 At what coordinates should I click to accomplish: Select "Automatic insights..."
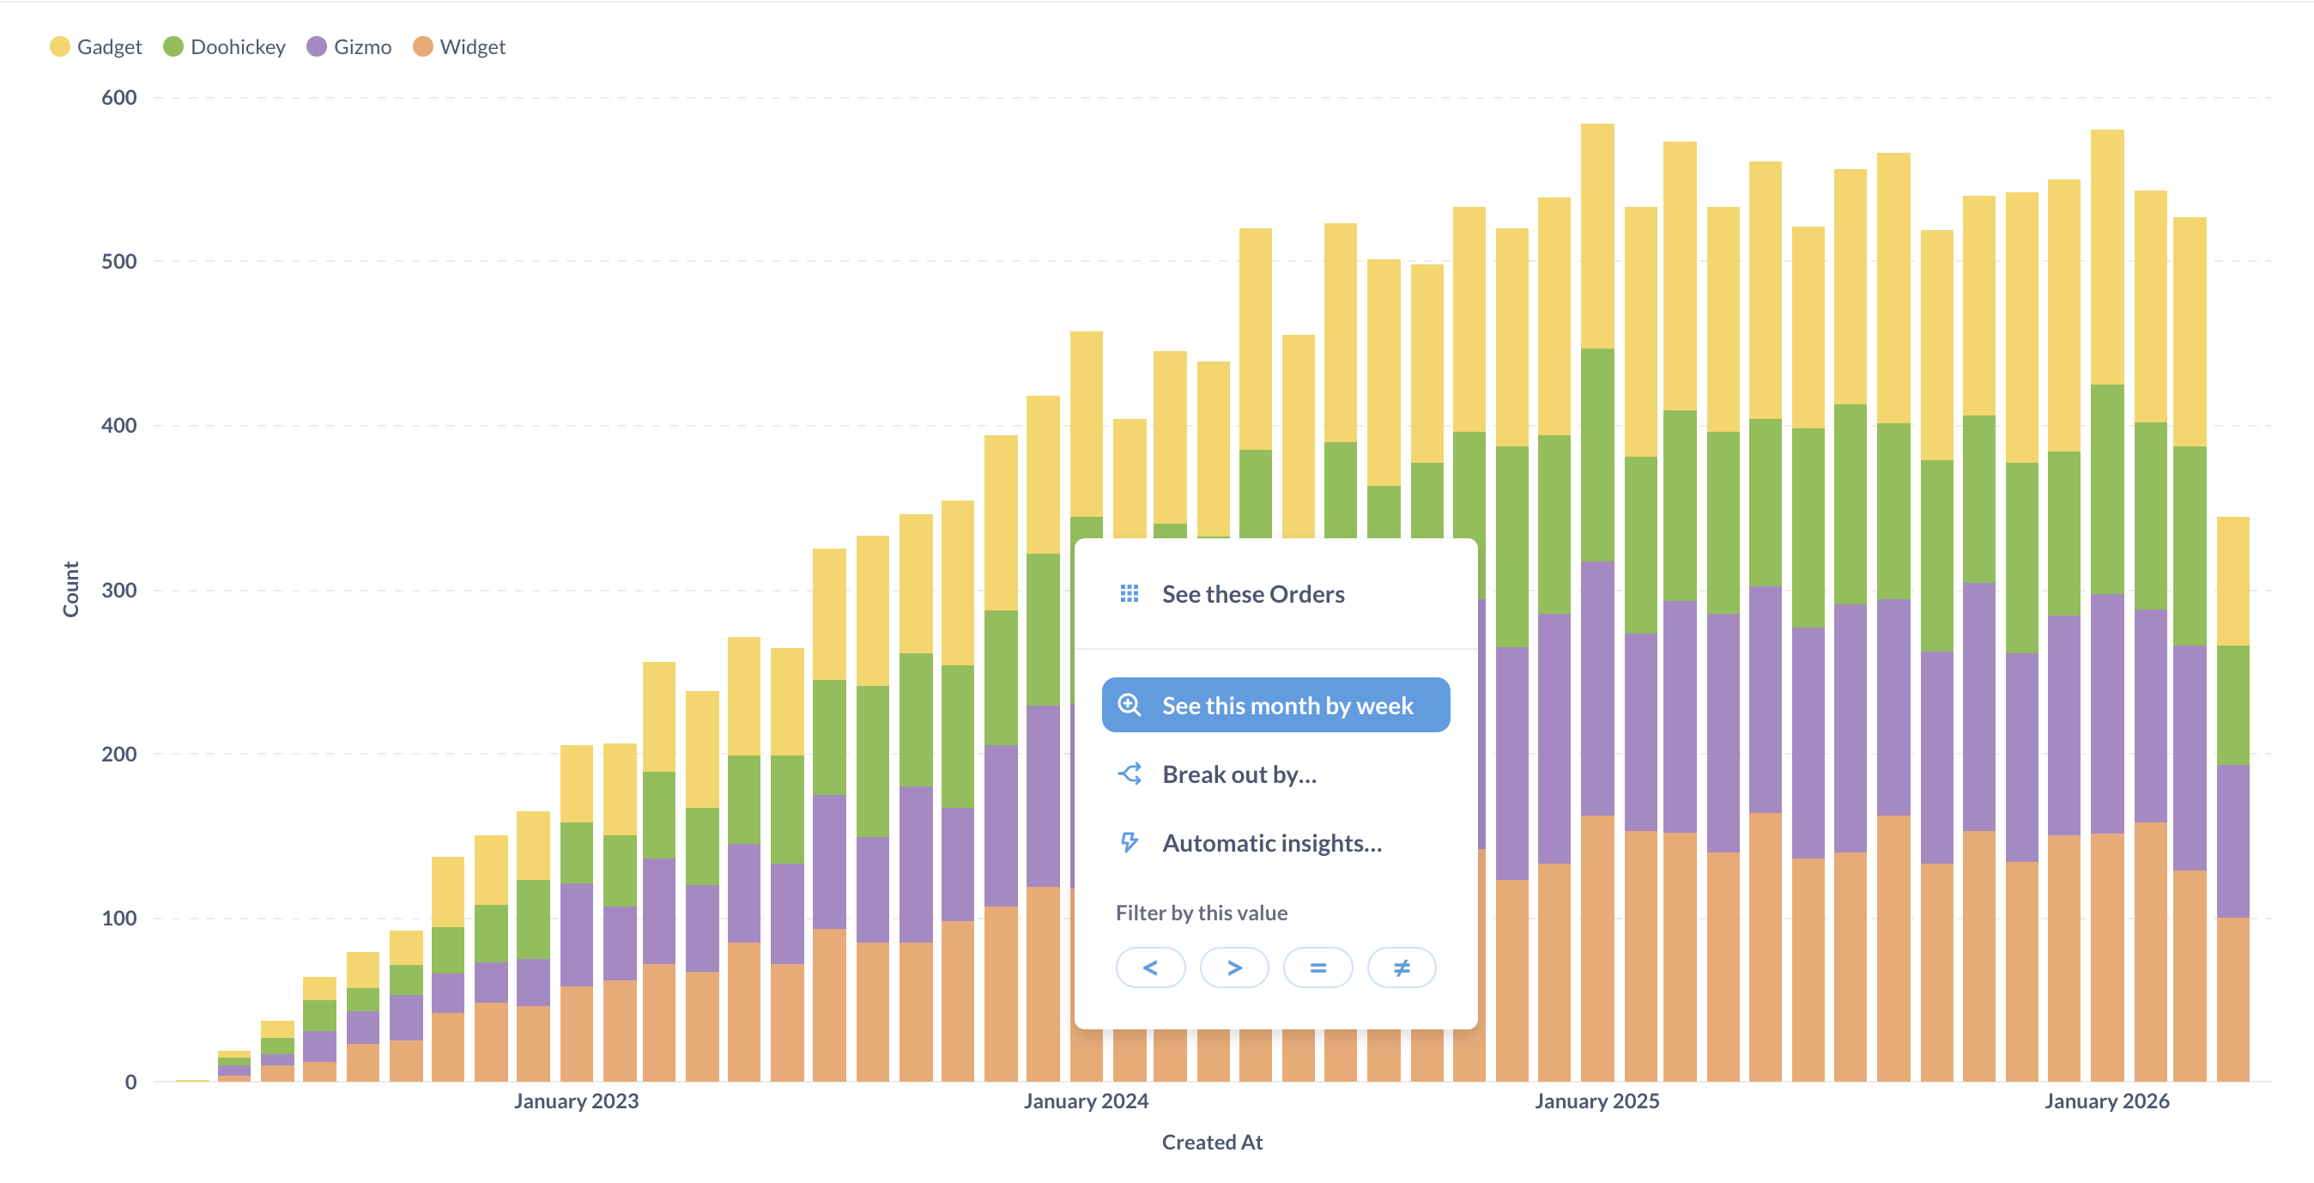[x=1272, y=842]
